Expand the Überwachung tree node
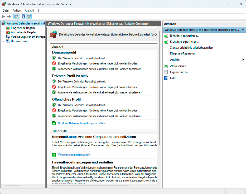The width and height of the screenshot is (246, 194). [3, 42]
